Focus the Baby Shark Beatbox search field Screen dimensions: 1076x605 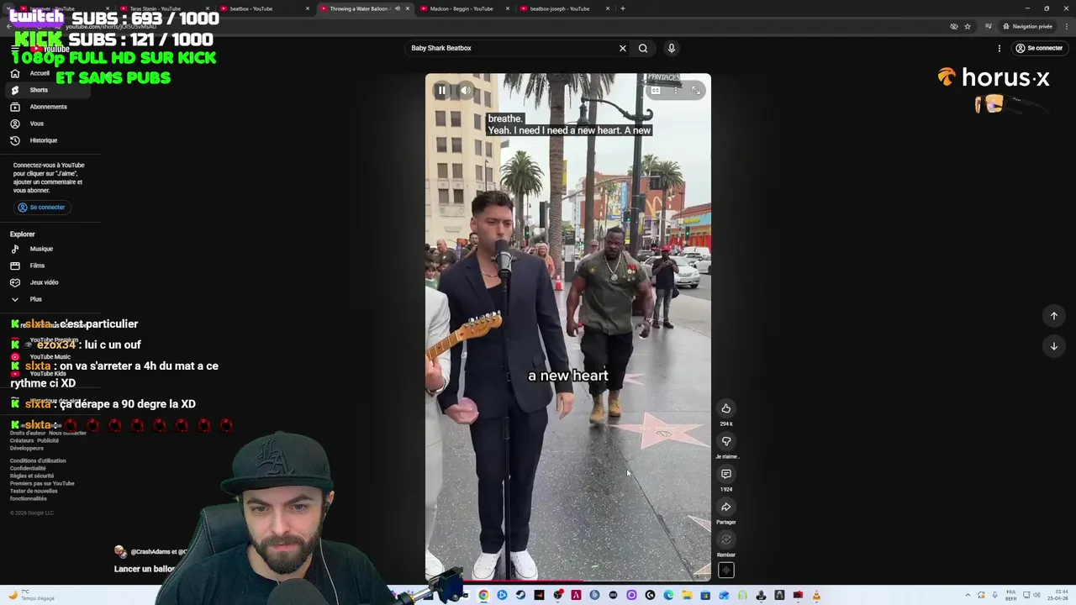coord(511,48)
